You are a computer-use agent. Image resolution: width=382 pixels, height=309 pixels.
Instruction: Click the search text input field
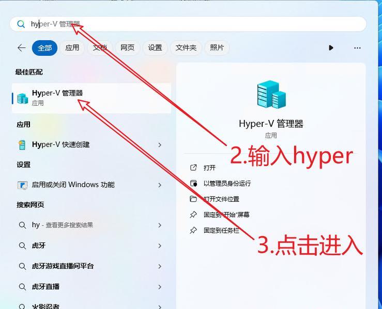(x=188, y=24)
